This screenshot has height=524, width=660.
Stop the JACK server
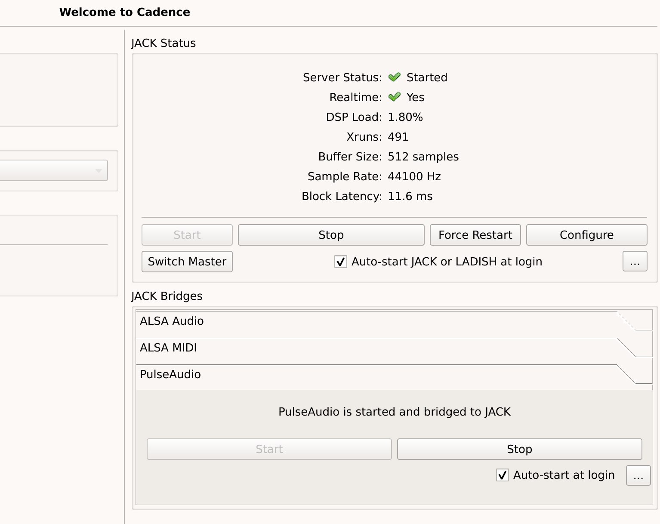pos(331,235)
